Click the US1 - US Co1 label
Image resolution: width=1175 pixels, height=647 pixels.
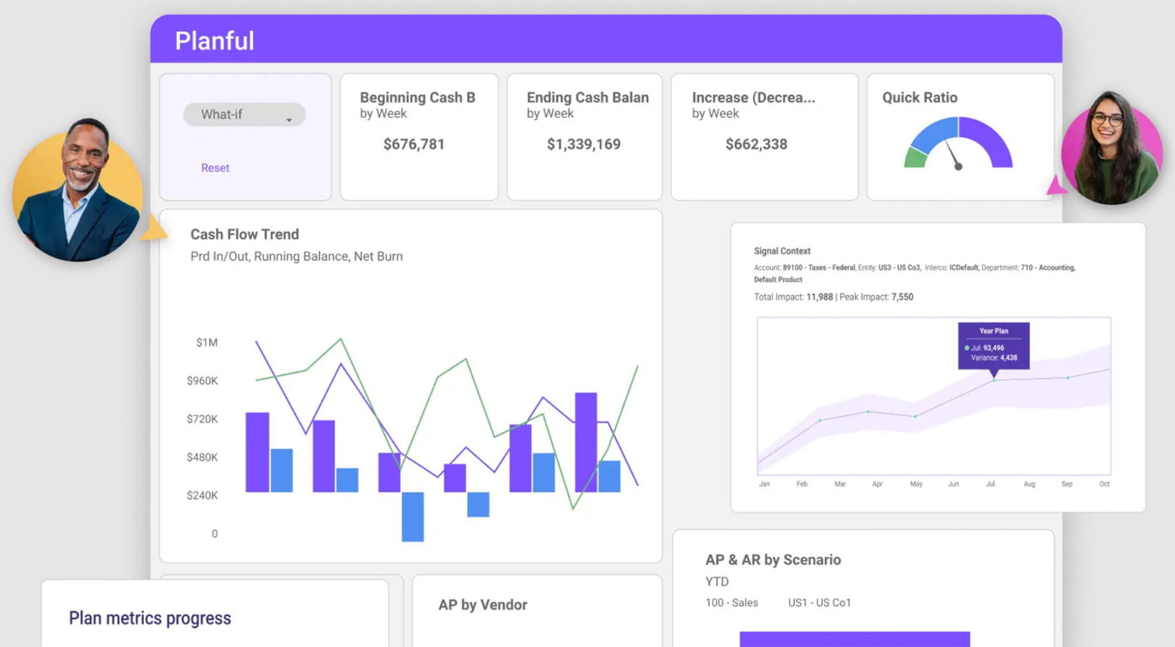pos(819,602)
